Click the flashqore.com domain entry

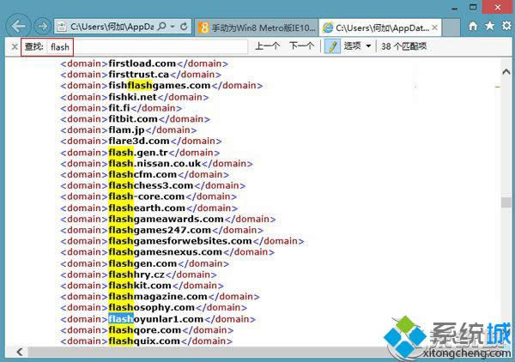click(x=147, y=330)
